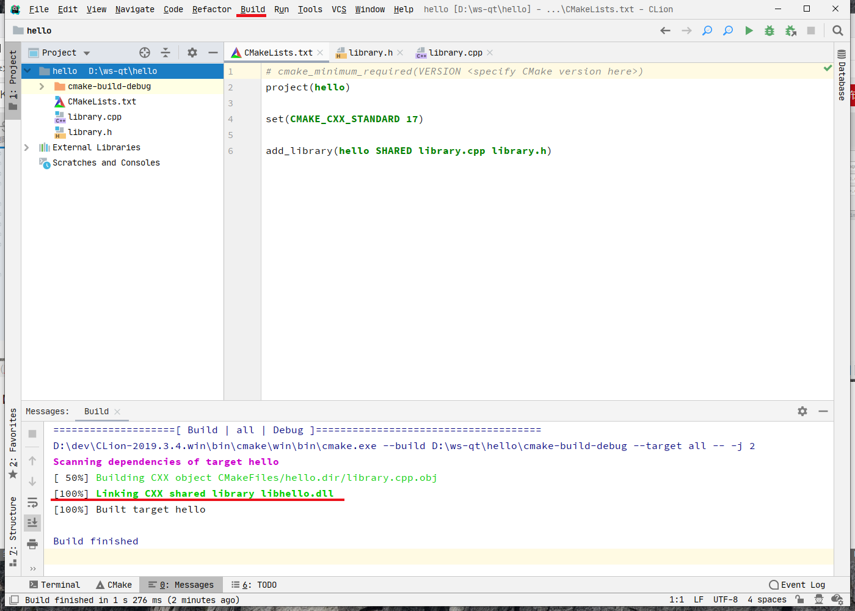Close the library.cpp editor tab
Viewport: 855px width, 611px height.
click(x=490, y=53)
